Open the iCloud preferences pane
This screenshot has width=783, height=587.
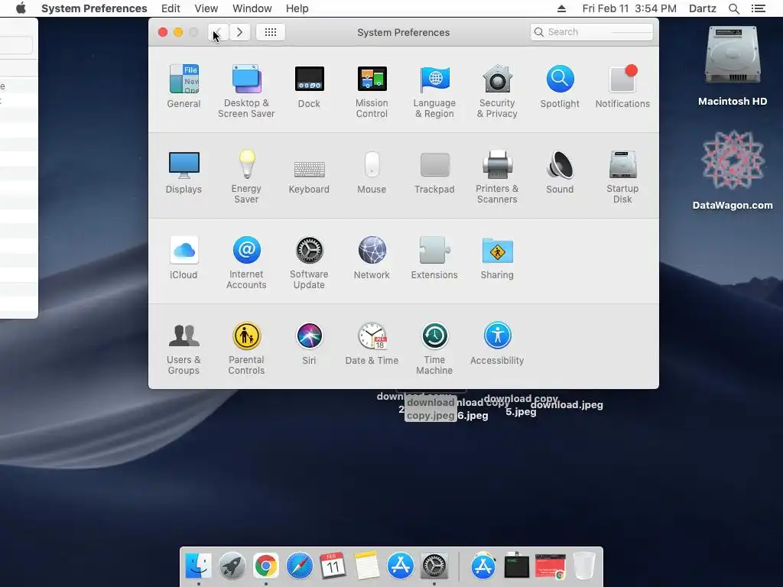pos(184,258)
